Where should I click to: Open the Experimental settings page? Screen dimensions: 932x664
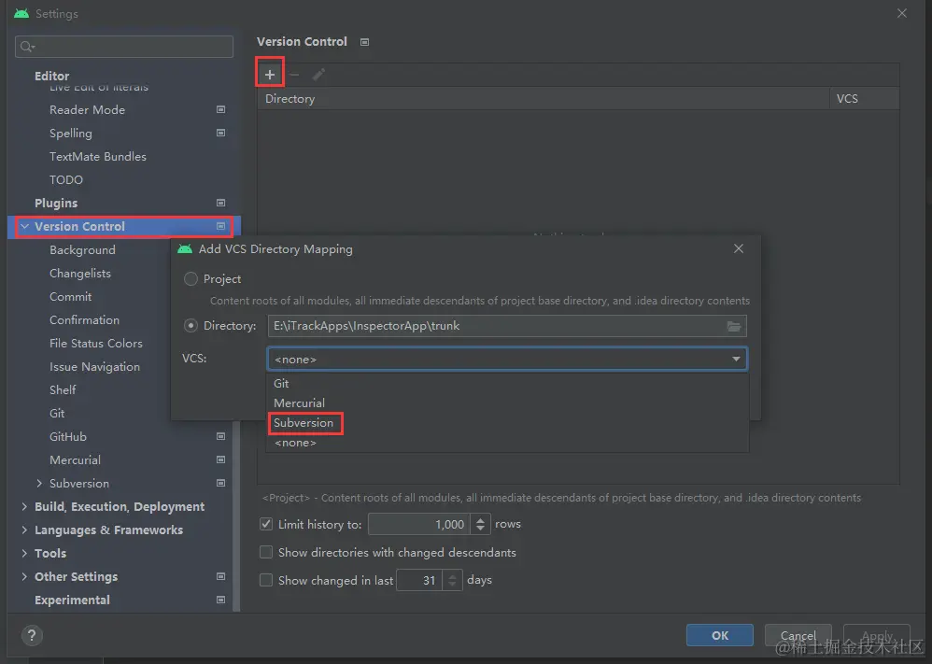pos(72,600)
